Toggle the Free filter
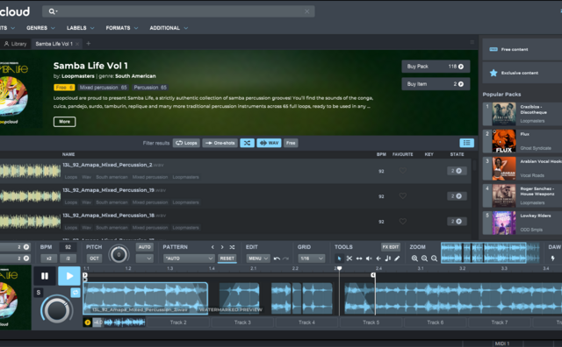This screenshot has height=347, width=562. pos(291,143)
